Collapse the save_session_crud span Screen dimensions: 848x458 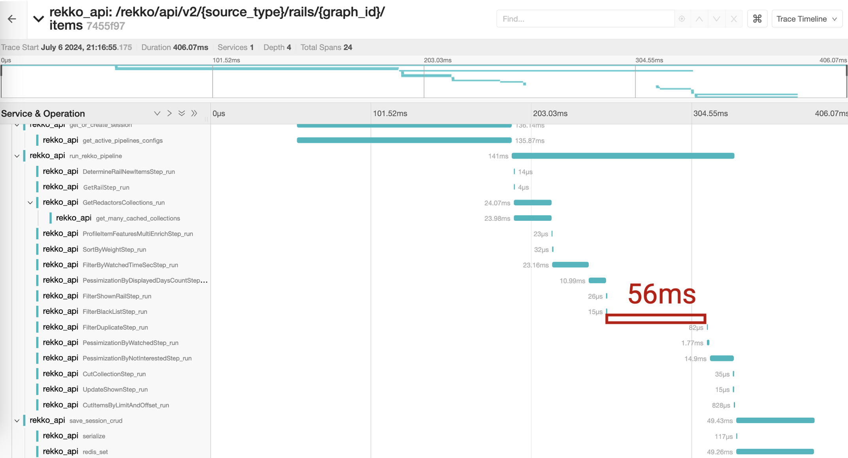[x=17, y=420]
